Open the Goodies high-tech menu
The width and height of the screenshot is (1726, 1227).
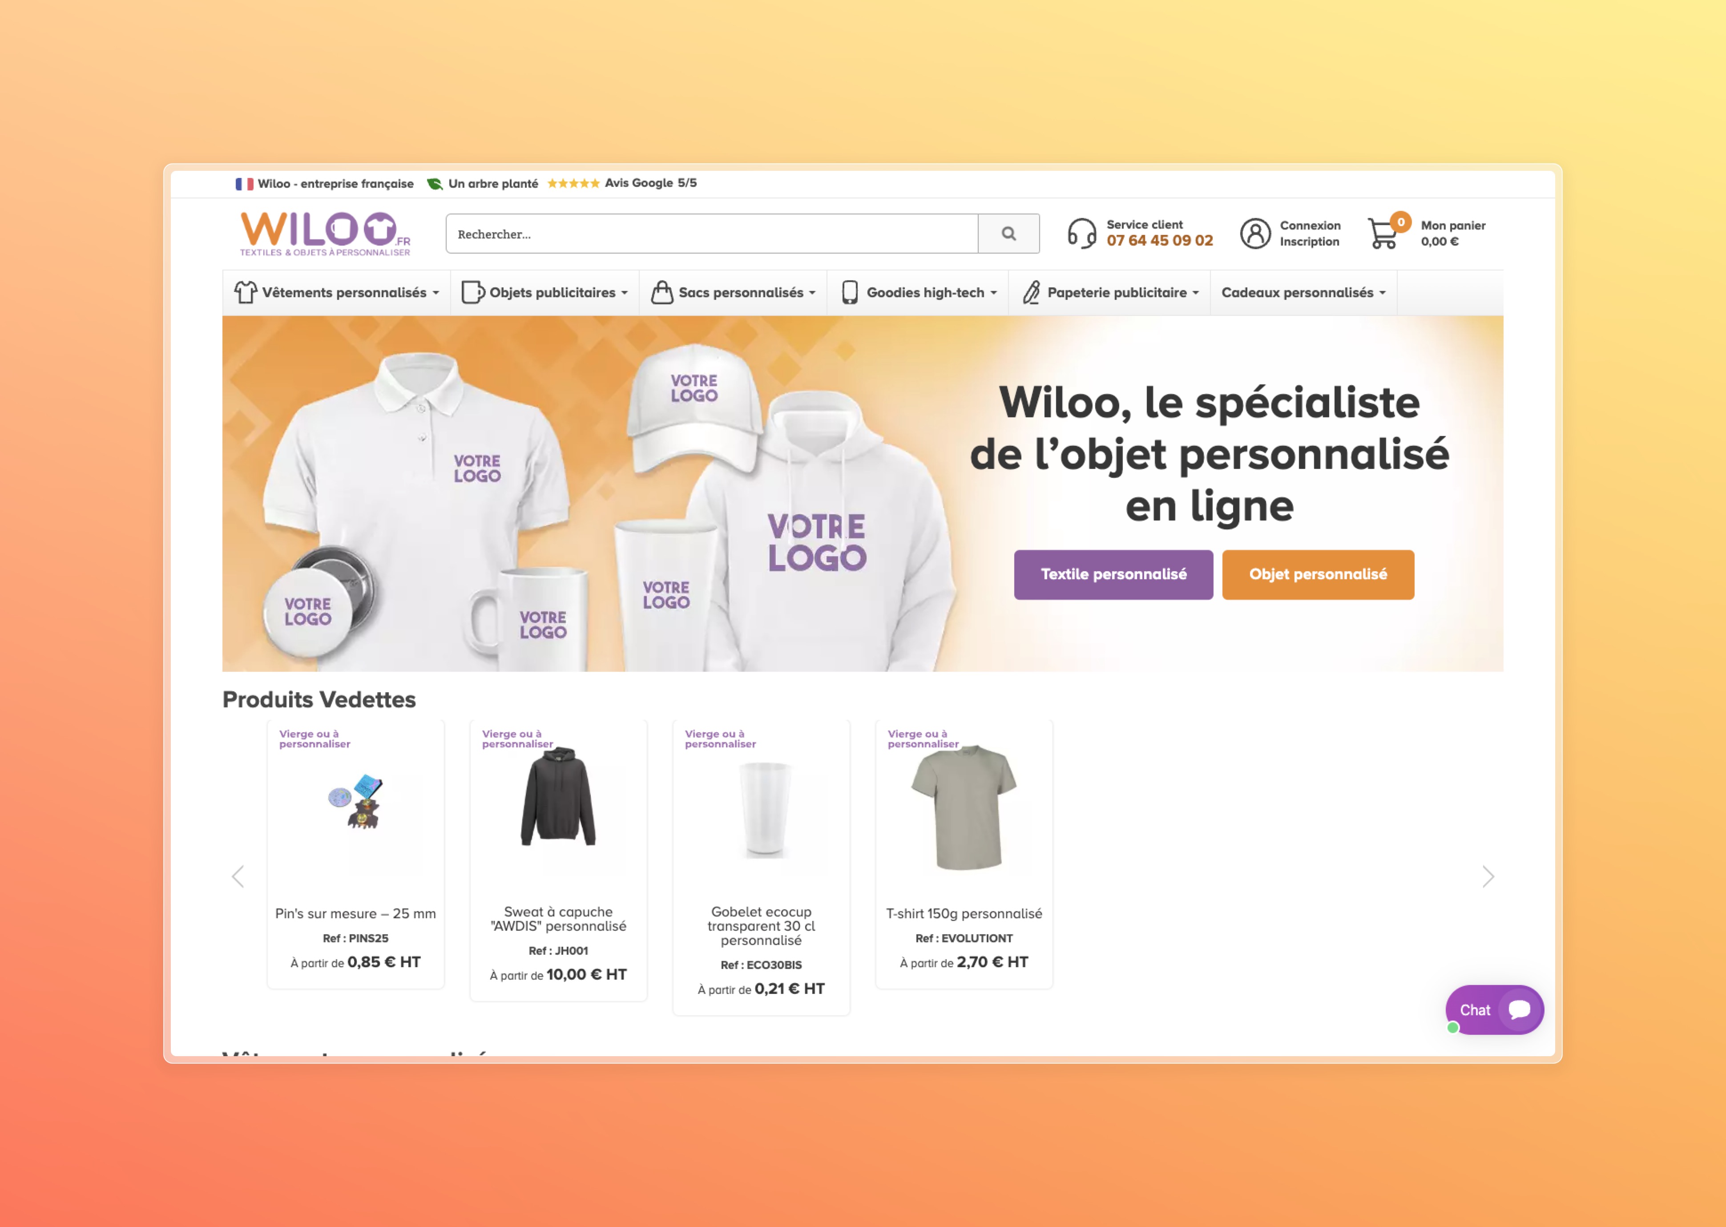click(919, 292)
